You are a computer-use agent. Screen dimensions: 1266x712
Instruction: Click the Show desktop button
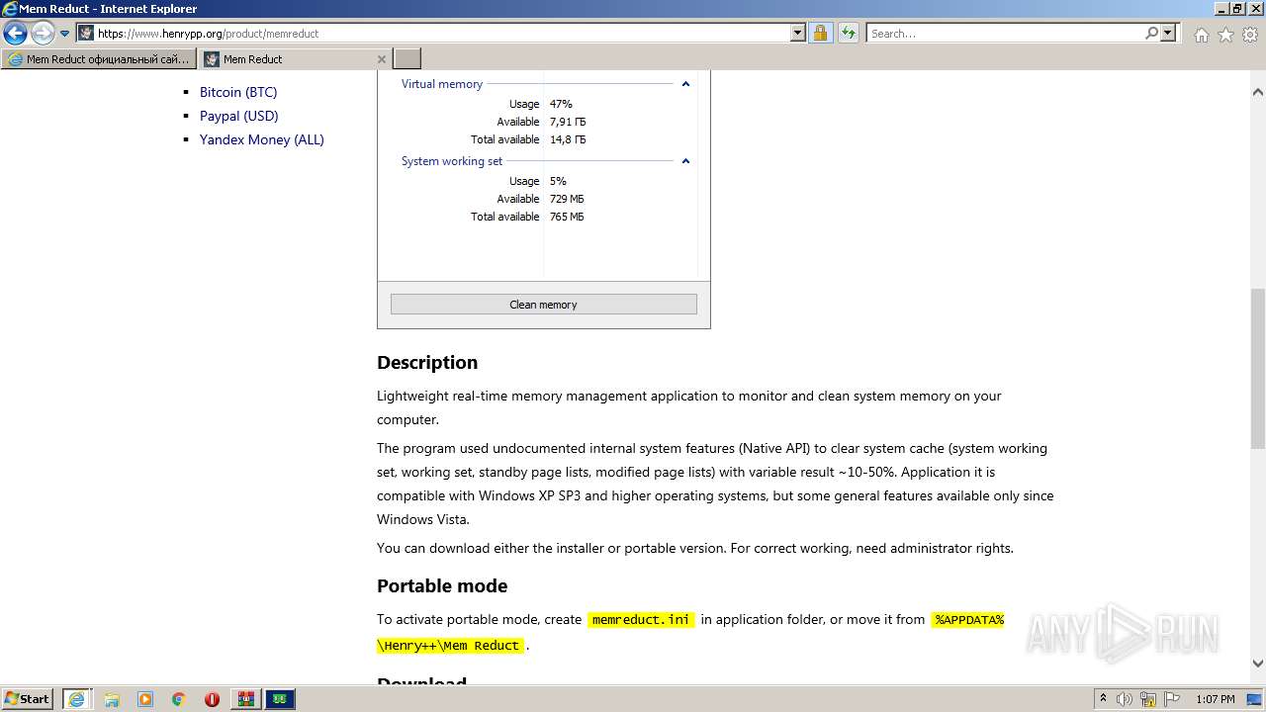pos(1256,699)
